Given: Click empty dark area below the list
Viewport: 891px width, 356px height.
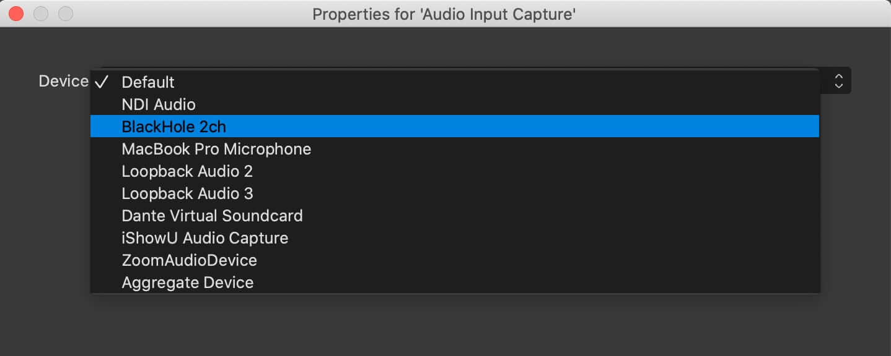Looking at the screenshot, I should click(x=445, y=324).
